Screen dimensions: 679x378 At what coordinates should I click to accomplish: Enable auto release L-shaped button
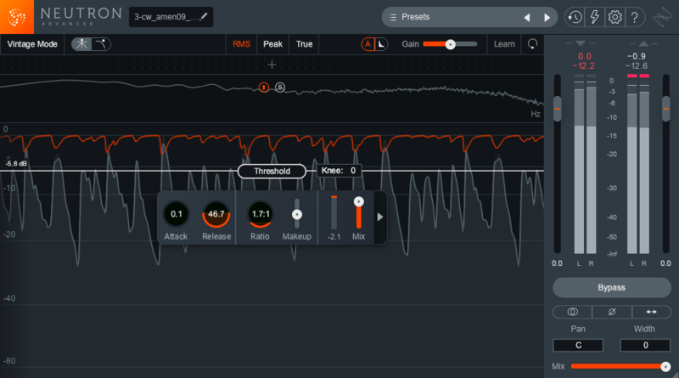(381, 44)
